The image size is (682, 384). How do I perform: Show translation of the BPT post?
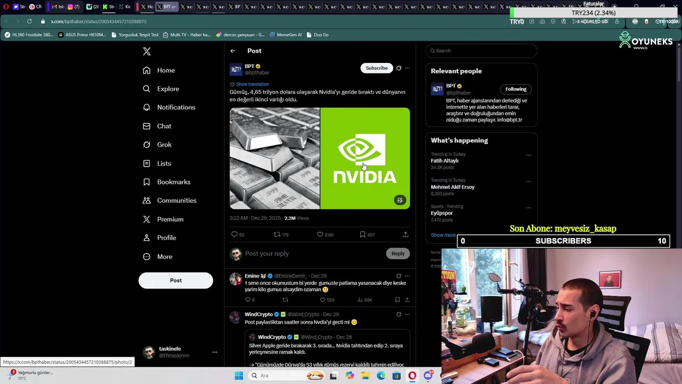[252, 84]
